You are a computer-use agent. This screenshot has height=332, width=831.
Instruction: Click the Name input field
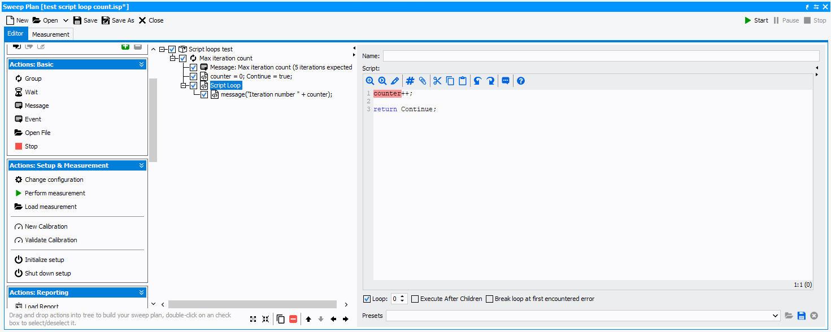click(601, 56)
